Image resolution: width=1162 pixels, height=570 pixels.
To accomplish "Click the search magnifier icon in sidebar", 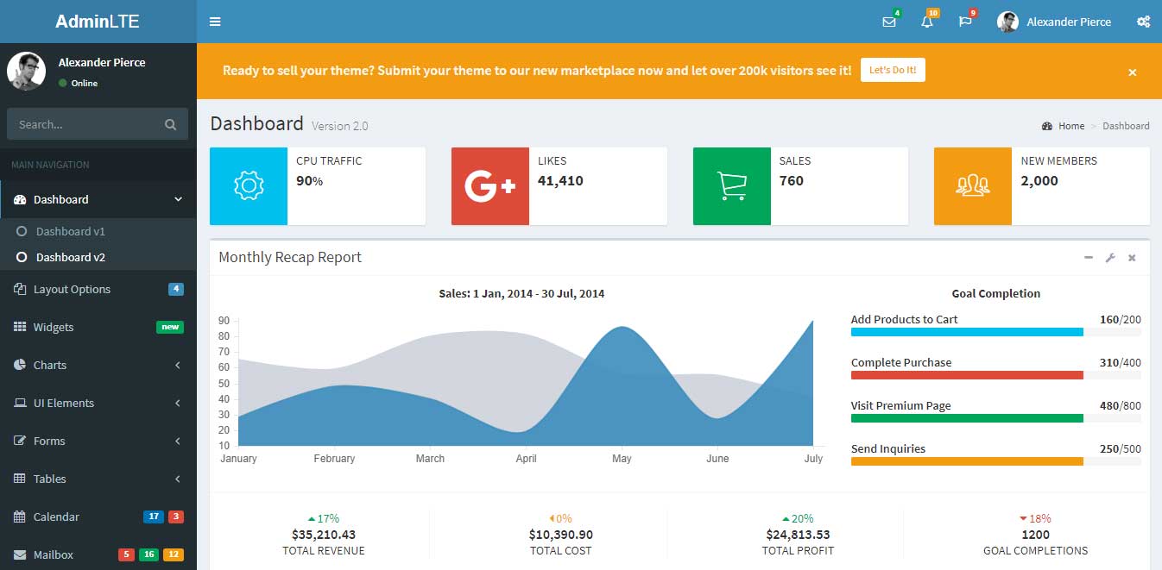I will pyautogui.click(x=171, y=124).
